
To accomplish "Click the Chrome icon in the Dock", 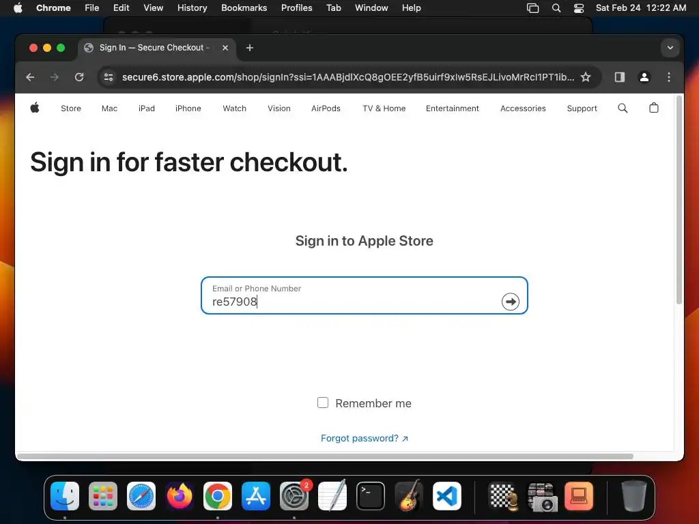I will [218, 496].
